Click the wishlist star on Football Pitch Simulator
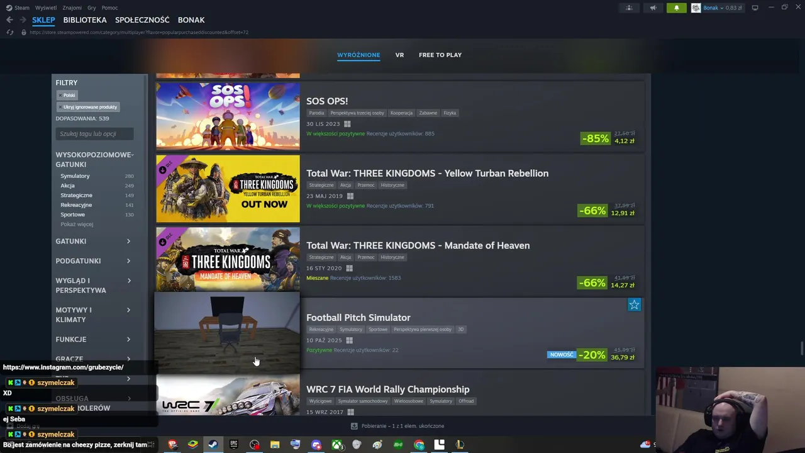805x453 pixels. click(634, 305)
